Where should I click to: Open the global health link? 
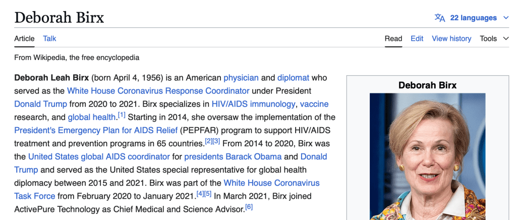[92, 117]
